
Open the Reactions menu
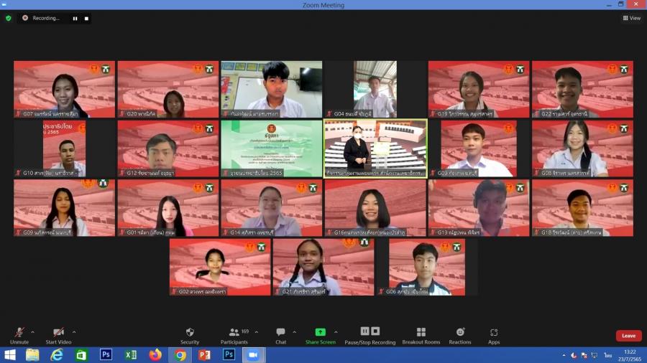460,336
